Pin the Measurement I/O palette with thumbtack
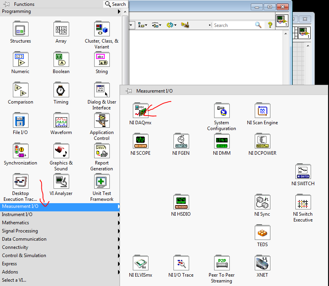The height and width of the screenshot is (286, 329). (129, 91)
